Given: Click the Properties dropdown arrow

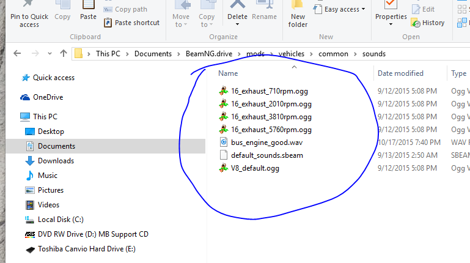Looking at the screenshot, I should tap(391, 24).
